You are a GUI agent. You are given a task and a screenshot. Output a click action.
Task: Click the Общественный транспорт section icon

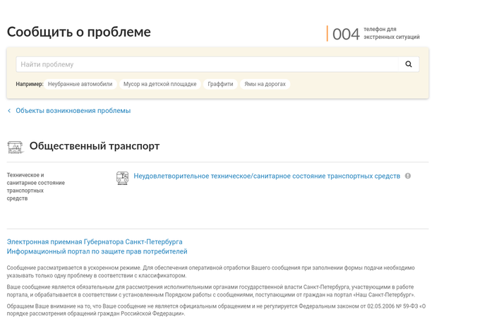tap(15, 147)
